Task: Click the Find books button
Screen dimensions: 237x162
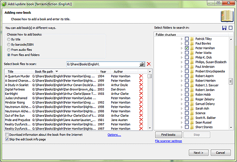Action: click(x=168, y=135)
